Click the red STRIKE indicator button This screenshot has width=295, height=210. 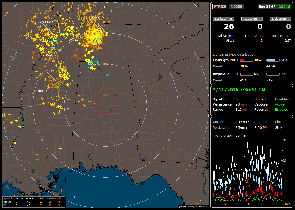[220, 6]
